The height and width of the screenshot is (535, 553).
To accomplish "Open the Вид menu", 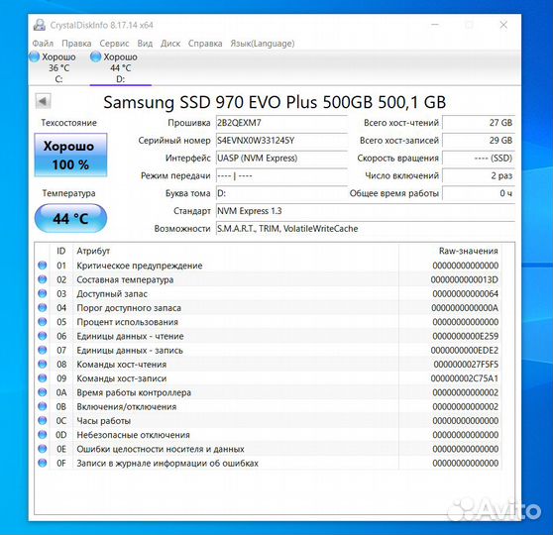I will pyautogui.click(x=145, y=44).
